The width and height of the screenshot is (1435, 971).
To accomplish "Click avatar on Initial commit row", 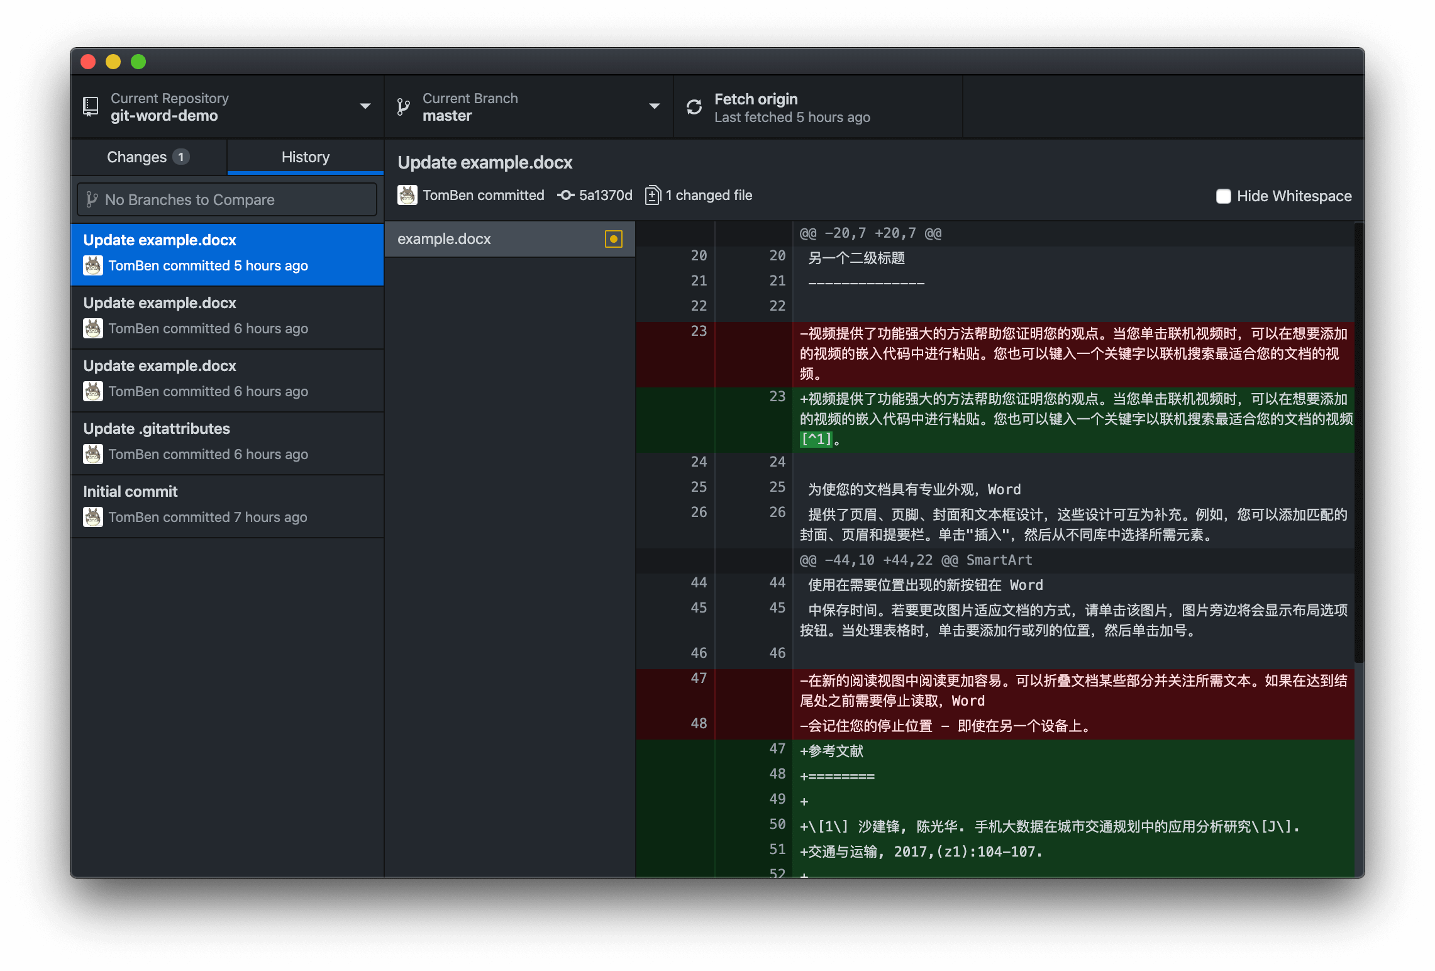I will pyautogui.click(x=93, y=517).
